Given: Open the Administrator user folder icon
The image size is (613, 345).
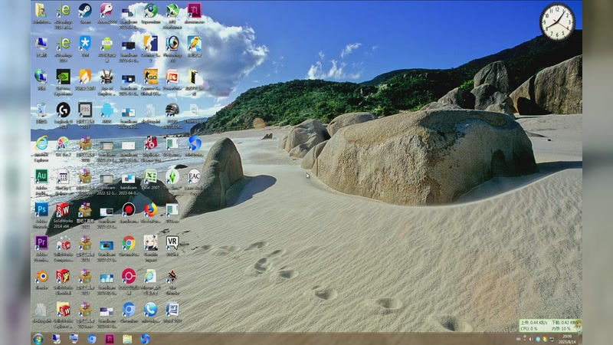Looking at the screenshot, I should coord(41,10).
